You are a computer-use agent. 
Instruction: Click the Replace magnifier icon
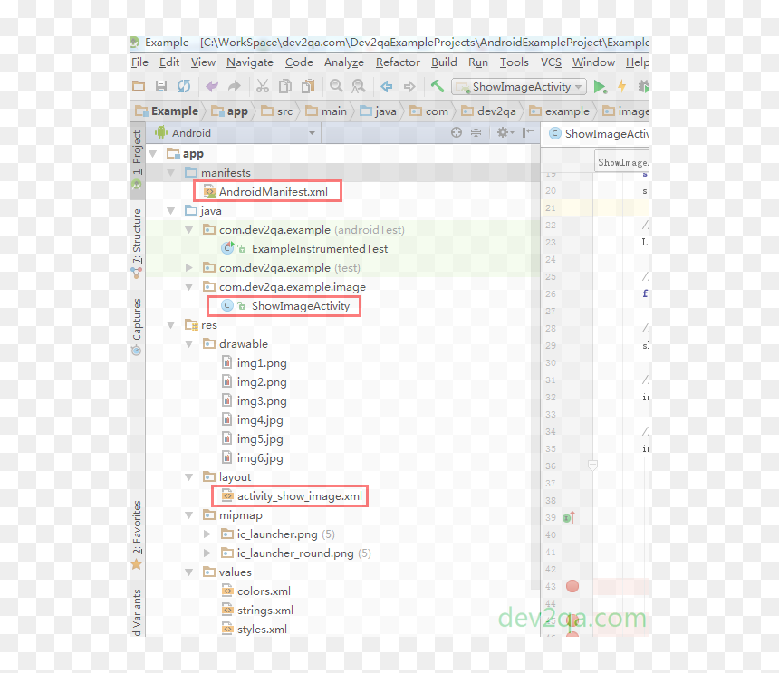click(358, 86)
